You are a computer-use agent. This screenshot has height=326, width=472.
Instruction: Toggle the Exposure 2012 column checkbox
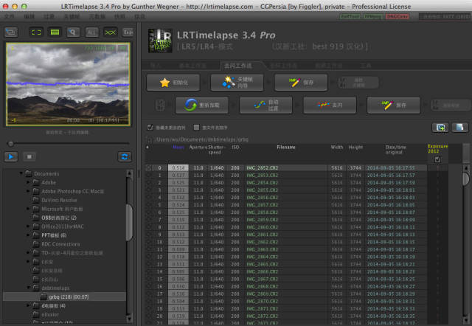point(437,159)
